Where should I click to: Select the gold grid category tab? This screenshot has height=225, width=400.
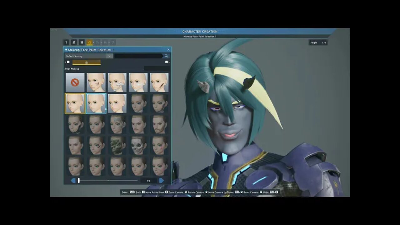coord(87,62)
